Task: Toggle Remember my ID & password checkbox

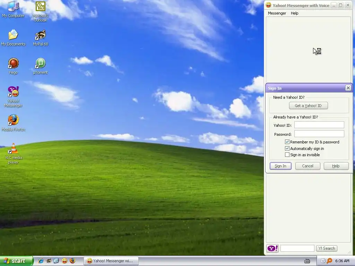Action: [287, 142]
